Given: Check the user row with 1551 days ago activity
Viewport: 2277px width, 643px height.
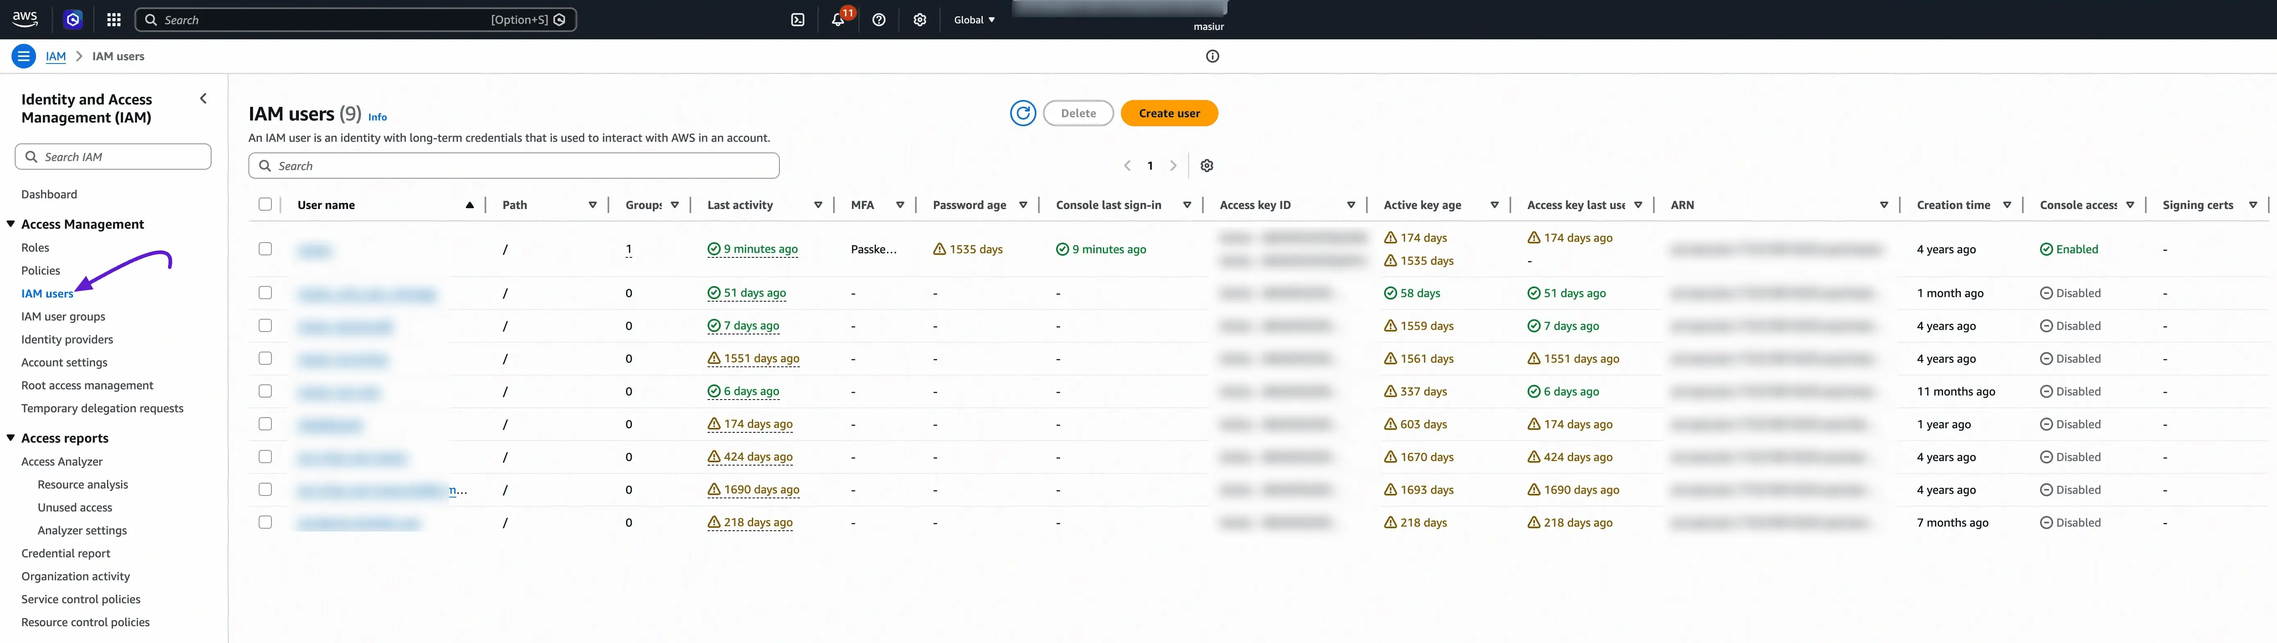Looking at the screenshot, I should tap(265, 358).
